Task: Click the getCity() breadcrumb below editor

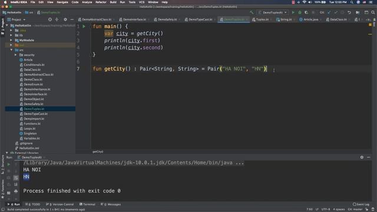Action: (x=98, y=152)
